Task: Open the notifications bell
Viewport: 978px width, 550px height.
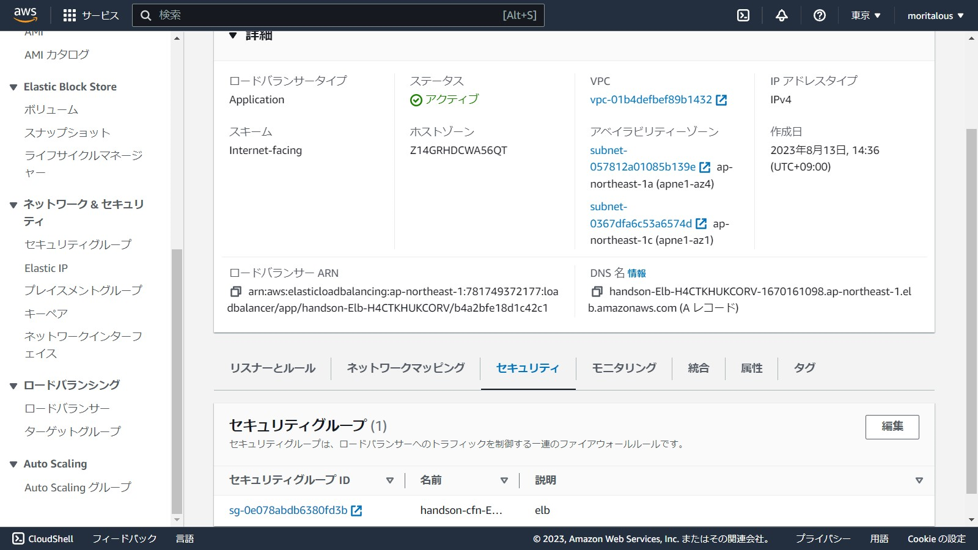Action: 782,15
